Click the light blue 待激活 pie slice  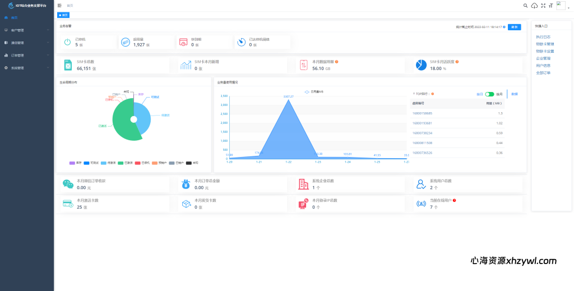click(x=143, y=118)
